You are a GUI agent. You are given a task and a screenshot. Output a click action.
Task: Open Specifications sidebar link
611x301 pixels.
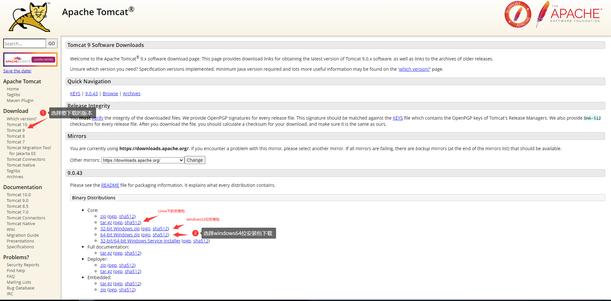pos(20,247)
